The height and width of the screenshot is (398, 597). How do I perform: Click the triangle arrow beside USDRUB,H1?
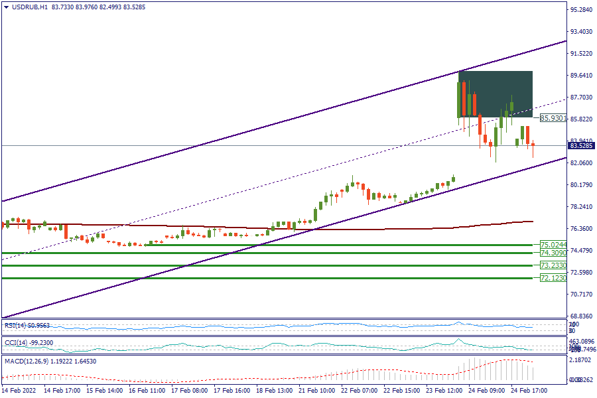[7, 7]
